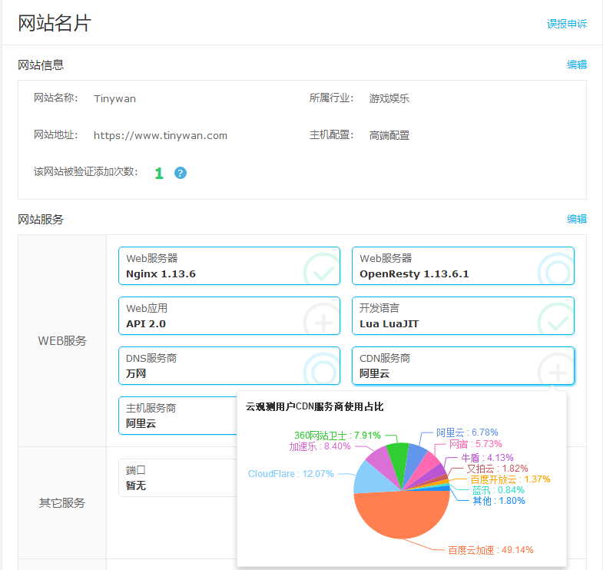603x570 pixels.
Task: Click the 360网站卫士 green pie slice
Action: click(398, 456)
